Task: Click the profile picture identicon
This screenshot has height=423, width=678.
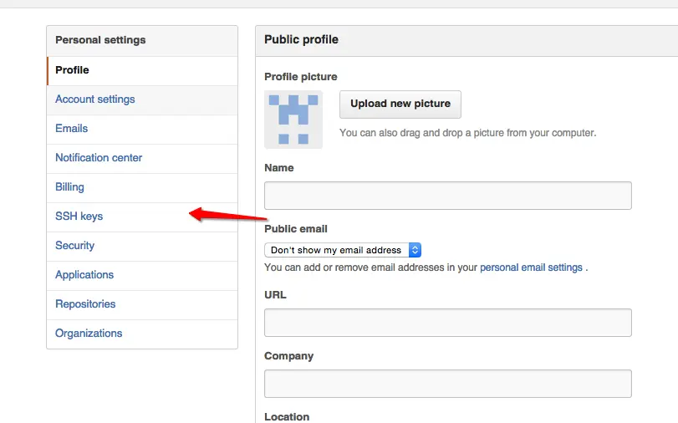Action: [x=293, y=120]
